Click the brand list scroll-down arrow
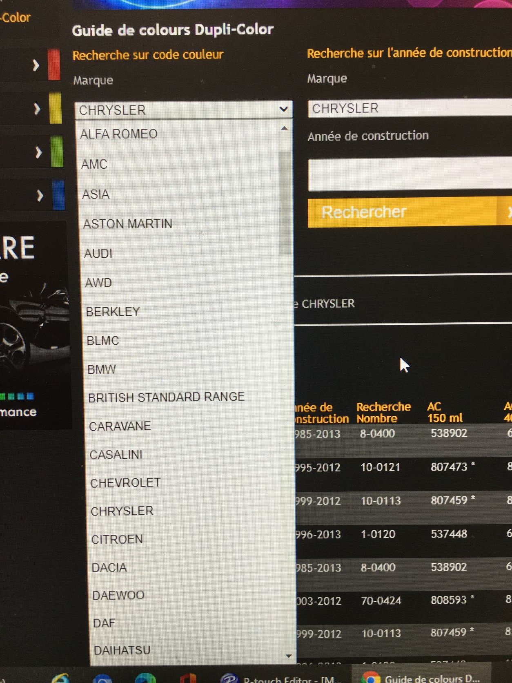 click(289, 656)
